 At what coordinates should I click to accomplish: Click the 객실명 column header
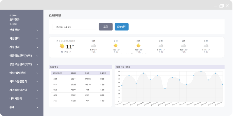point(87,73)
